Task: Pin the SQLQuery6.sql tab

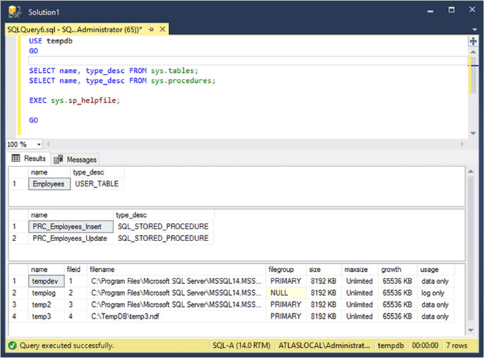Action: tap(152, 30)
